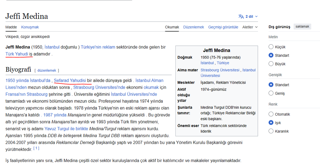Image resolution: width=320 pixels, height=166 pixels.
Task: Click the saklamak hide button
Action: tap(302, 27)
